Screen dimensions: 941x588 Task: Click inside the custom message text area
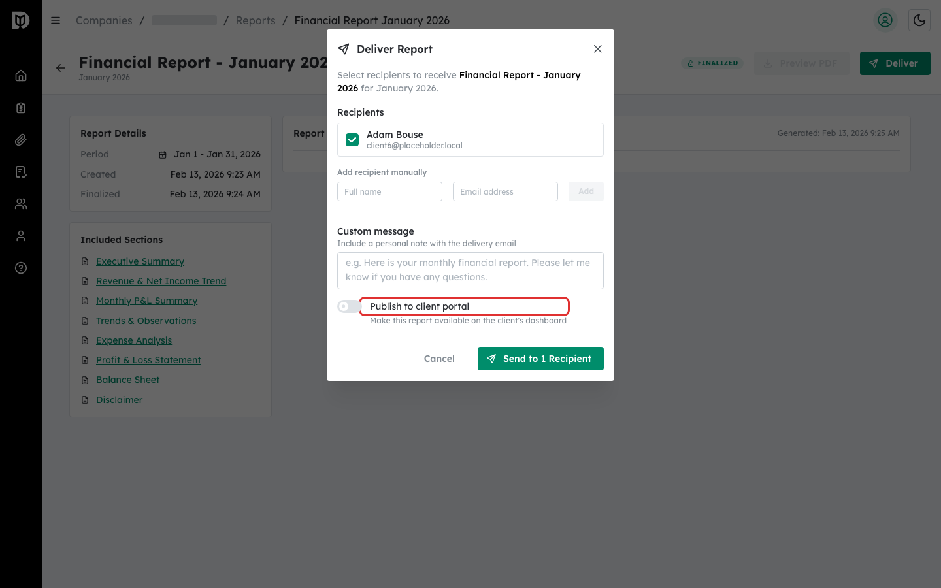[470, 270]
